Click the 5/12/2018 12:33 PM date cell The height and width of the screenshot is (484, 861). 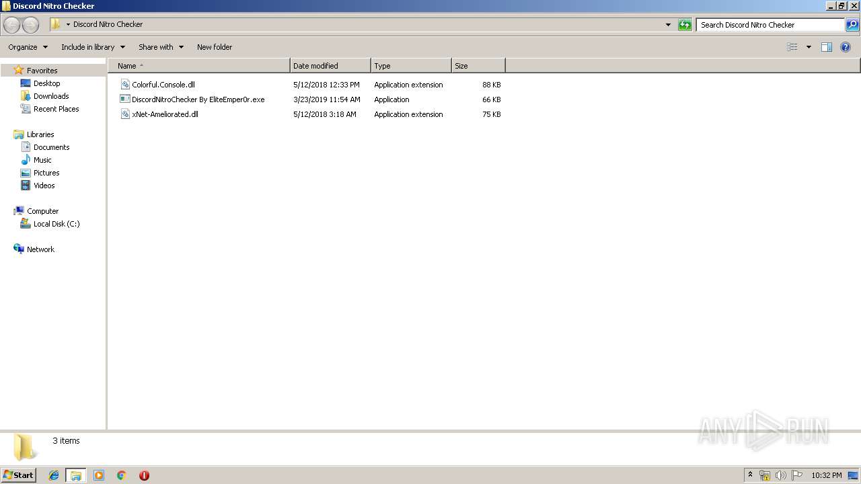tap(326, 85)
